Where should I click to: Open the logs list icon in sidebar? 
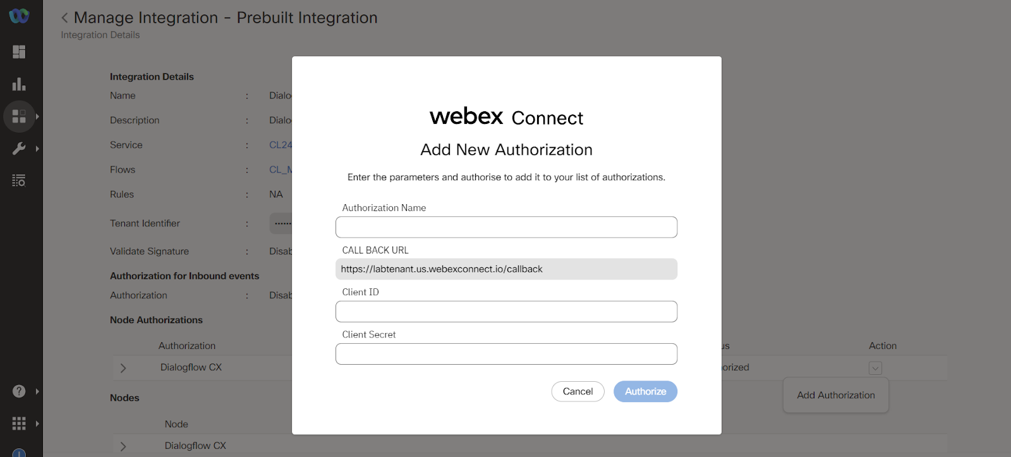[x=19, y=181]
